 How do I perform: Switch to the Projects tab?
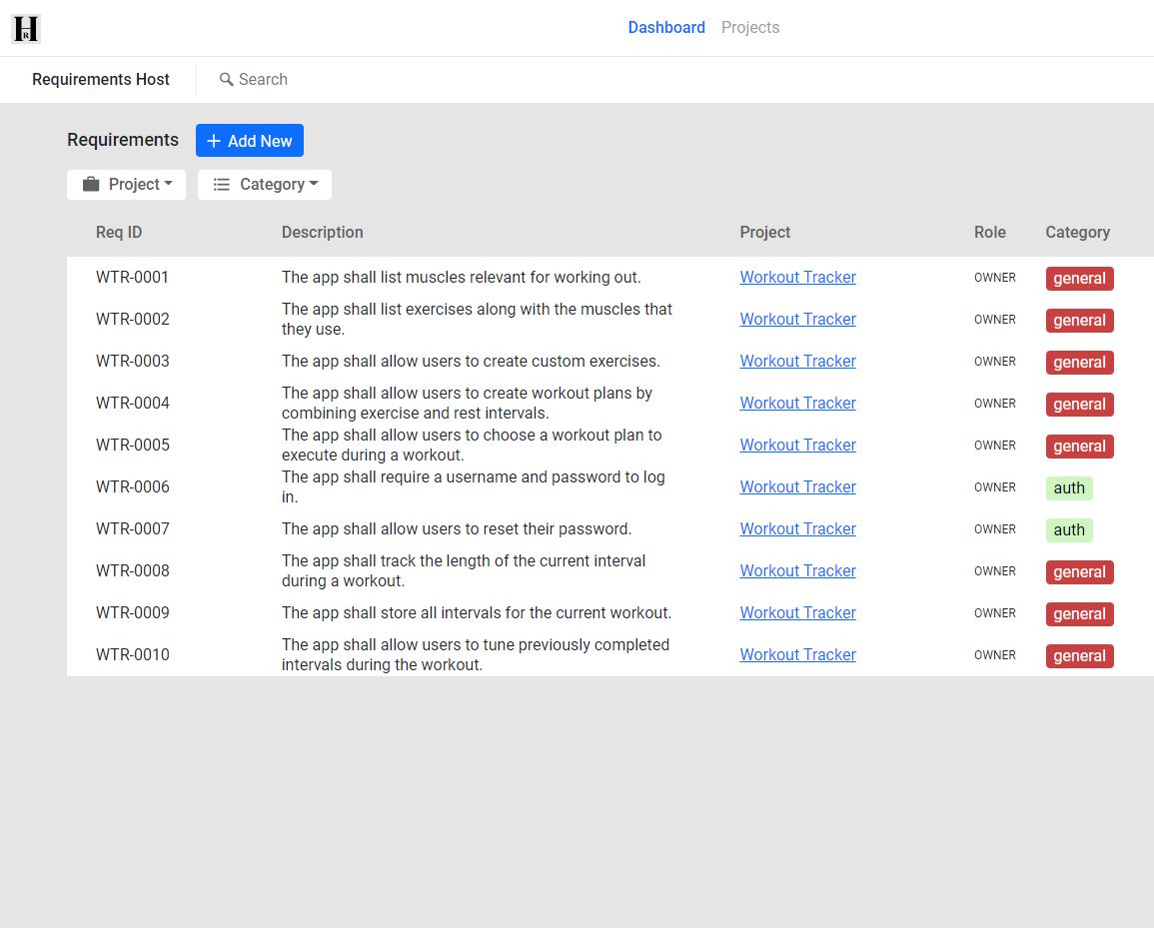tap(750, 27)
